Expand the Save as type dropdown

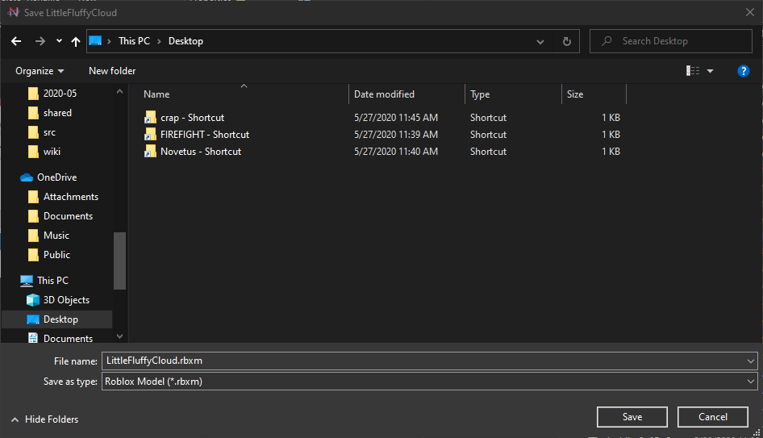[x=751, y=382]
